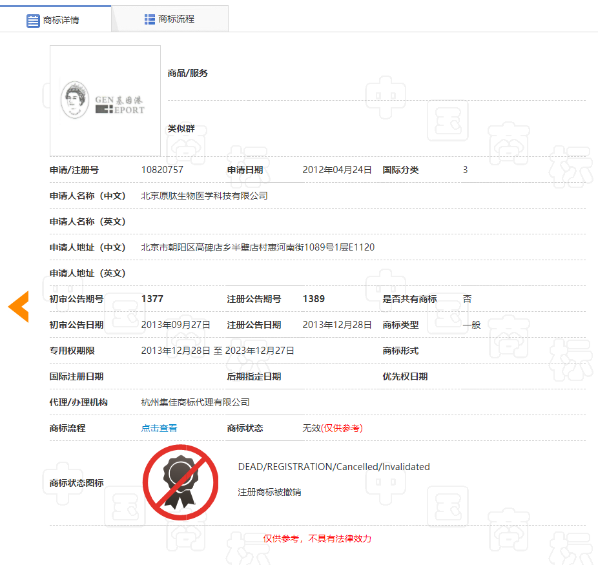
Task: Select applicant name 北京原肽生物医学科技有限公司
Action: pyautogui.click(x=204, y=196)
